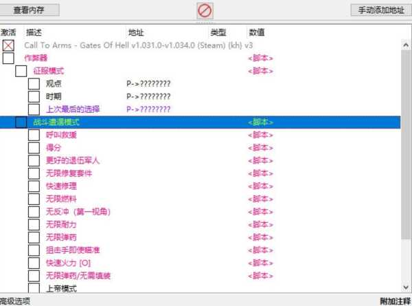
Task: Open 高级选项 at bottom left
Action: [x=15, y=301]
